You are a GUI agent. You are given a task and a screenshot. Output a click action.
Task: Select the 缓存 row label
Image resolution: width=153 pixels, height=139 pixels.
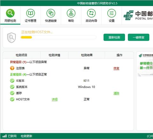point(19,93)
